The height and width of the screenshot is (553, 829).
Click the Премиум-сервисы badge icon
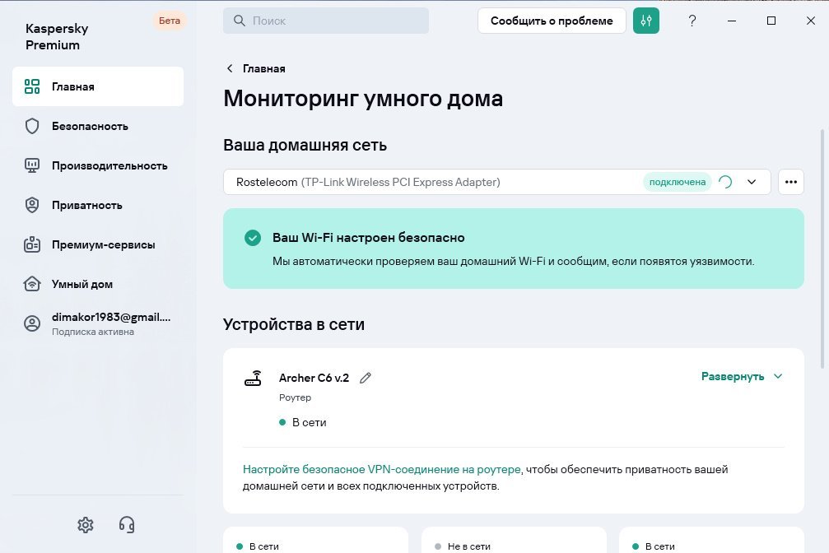[32, 244]
